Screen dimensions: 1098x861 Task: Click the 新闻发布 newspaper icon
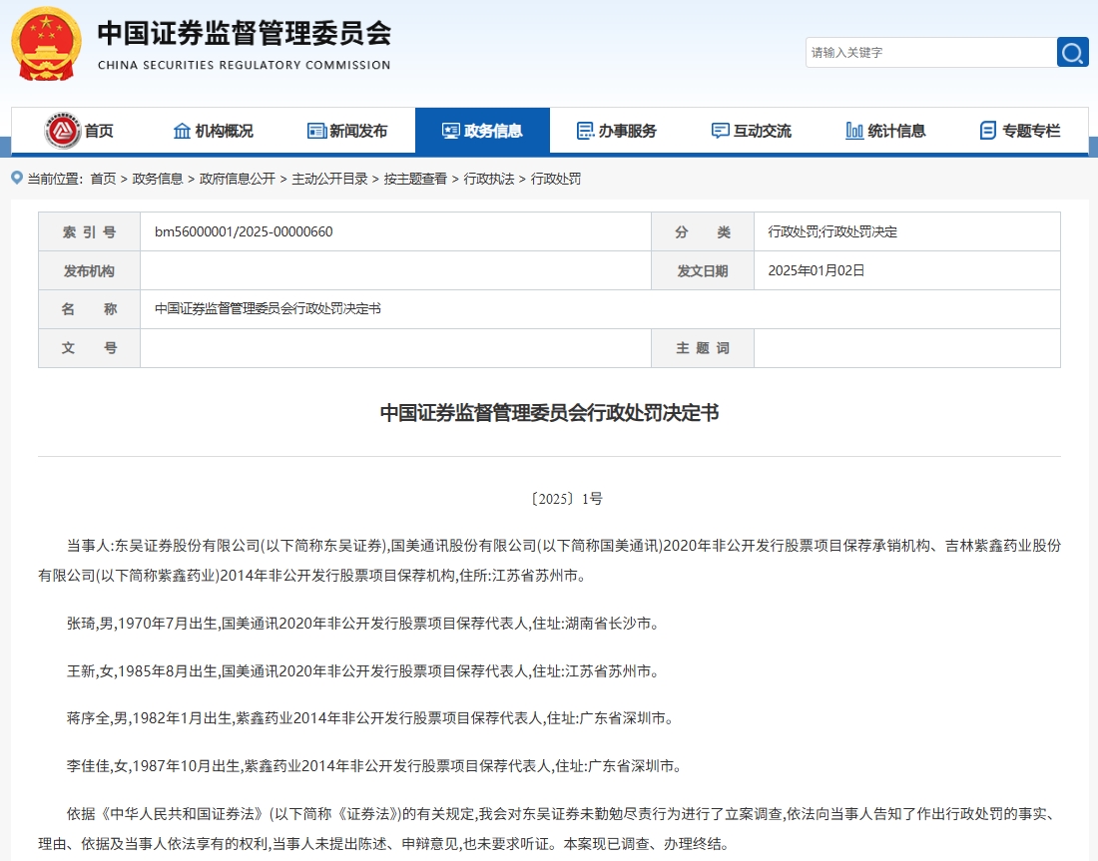pyautogui.click(x=316, y=131)
